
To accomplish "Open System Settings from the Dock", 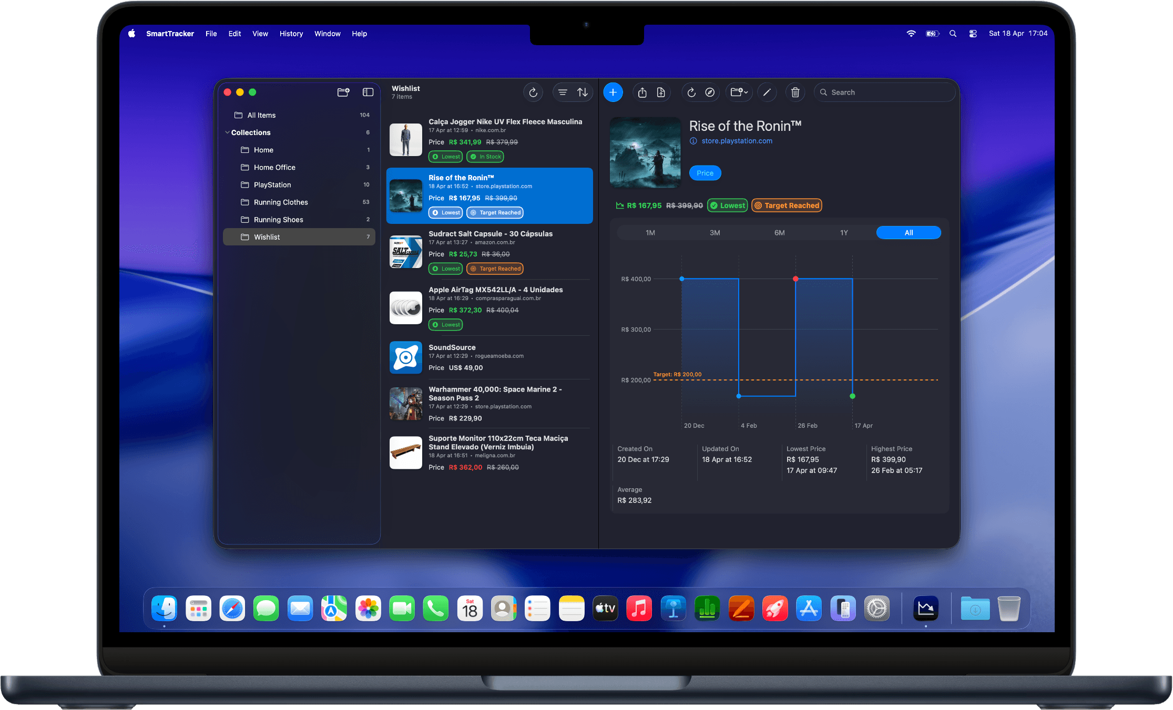I will click(x=877, y=609).
